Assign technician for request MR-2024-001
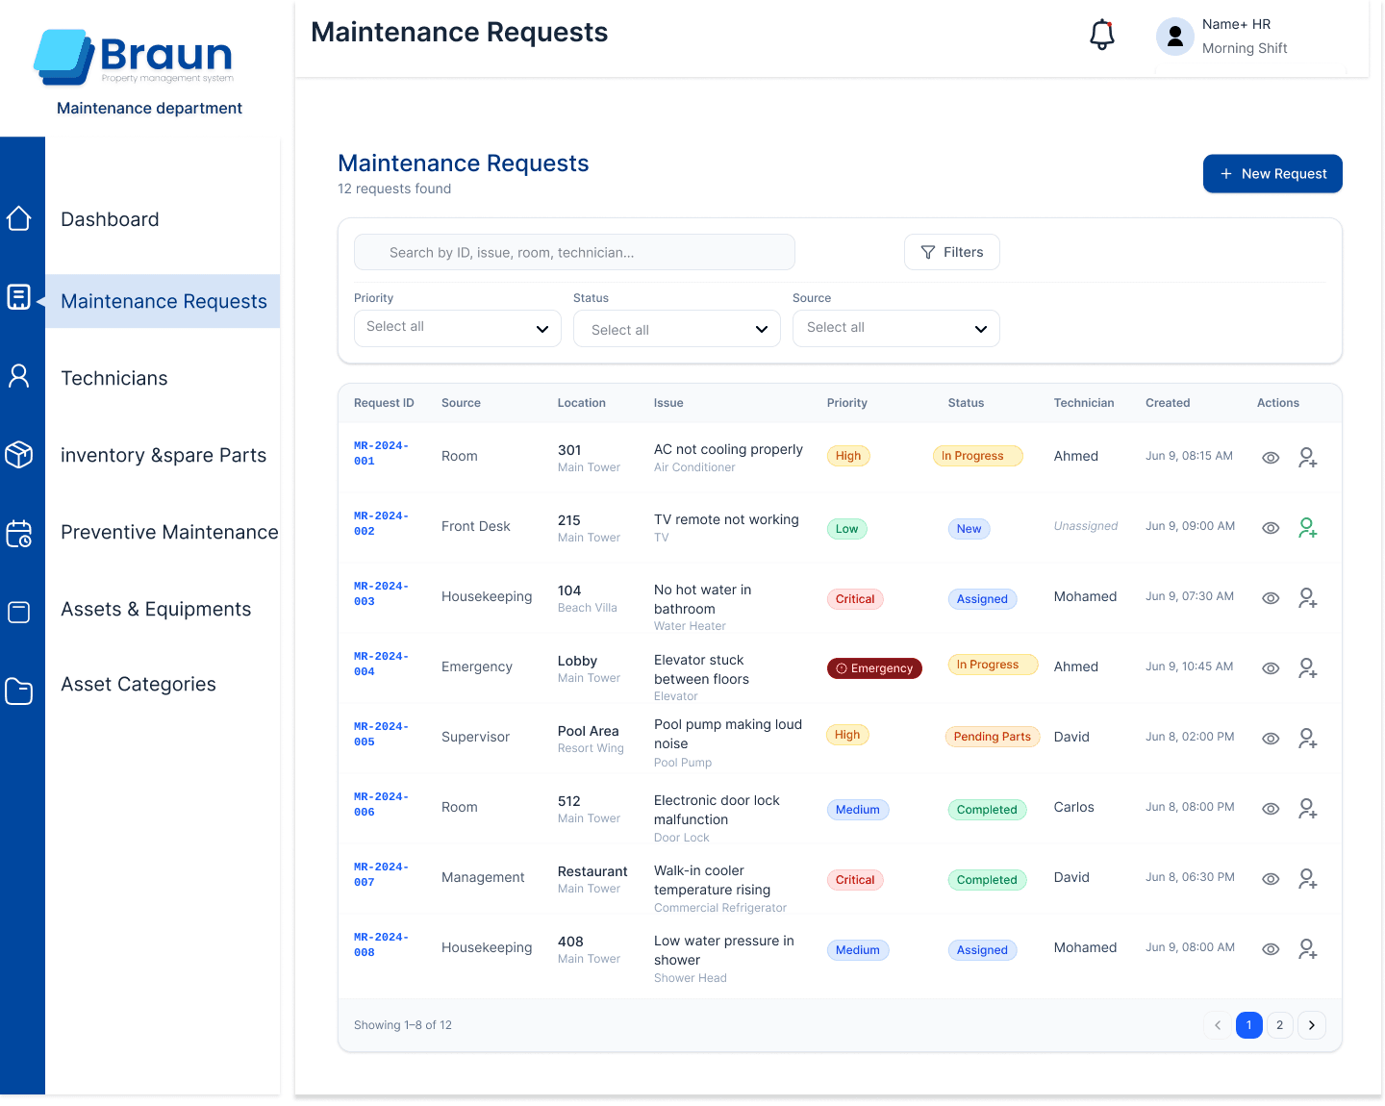Viewport: 1385px width, 1106px height. [x=1307, y=458]
